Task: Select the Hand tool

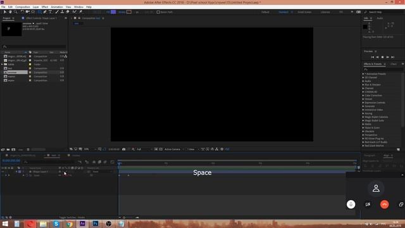Action: 10,12
